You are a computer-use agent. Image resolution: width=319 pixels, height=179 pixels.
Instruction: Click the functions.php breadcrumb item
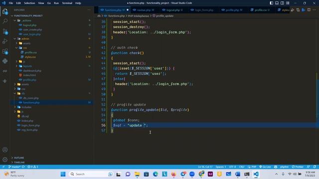click(116, 16)
